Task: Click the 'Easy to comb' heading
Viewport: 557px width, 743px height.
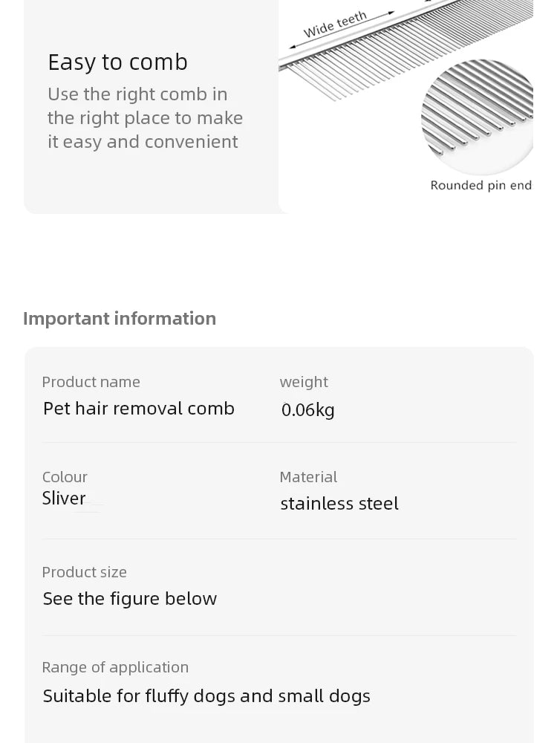Action: pyautogui.click(x=118, y=62)
